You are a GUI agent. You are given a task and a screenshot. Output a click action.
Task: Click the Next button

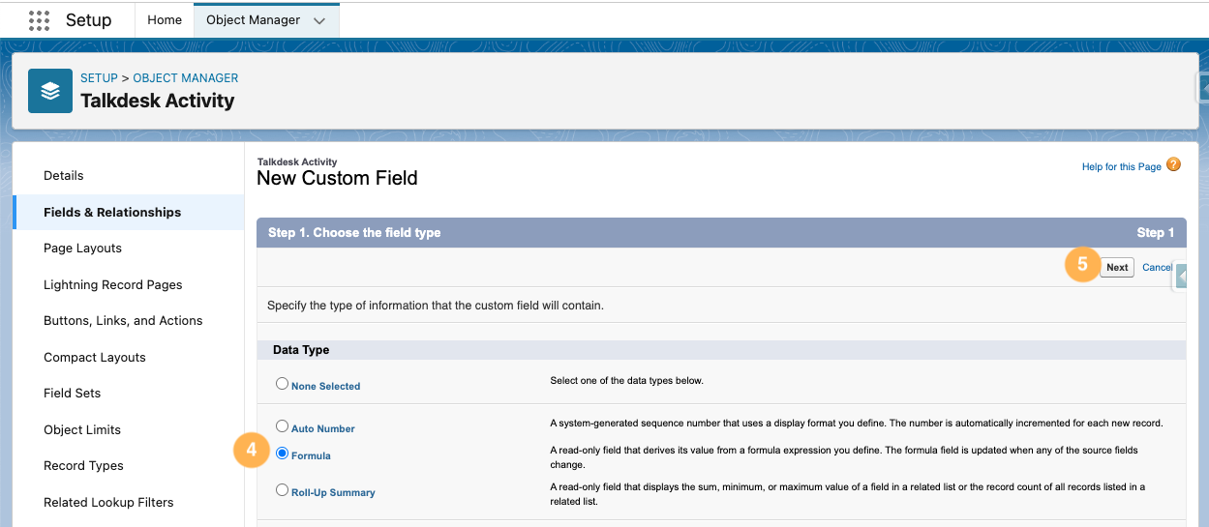(x=1117, y=268)
